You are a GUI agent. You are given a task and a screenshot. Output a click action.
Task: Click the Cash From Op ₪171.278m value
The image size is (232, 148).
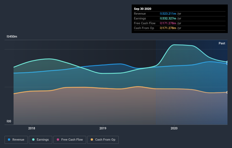[x=168, y=28]
